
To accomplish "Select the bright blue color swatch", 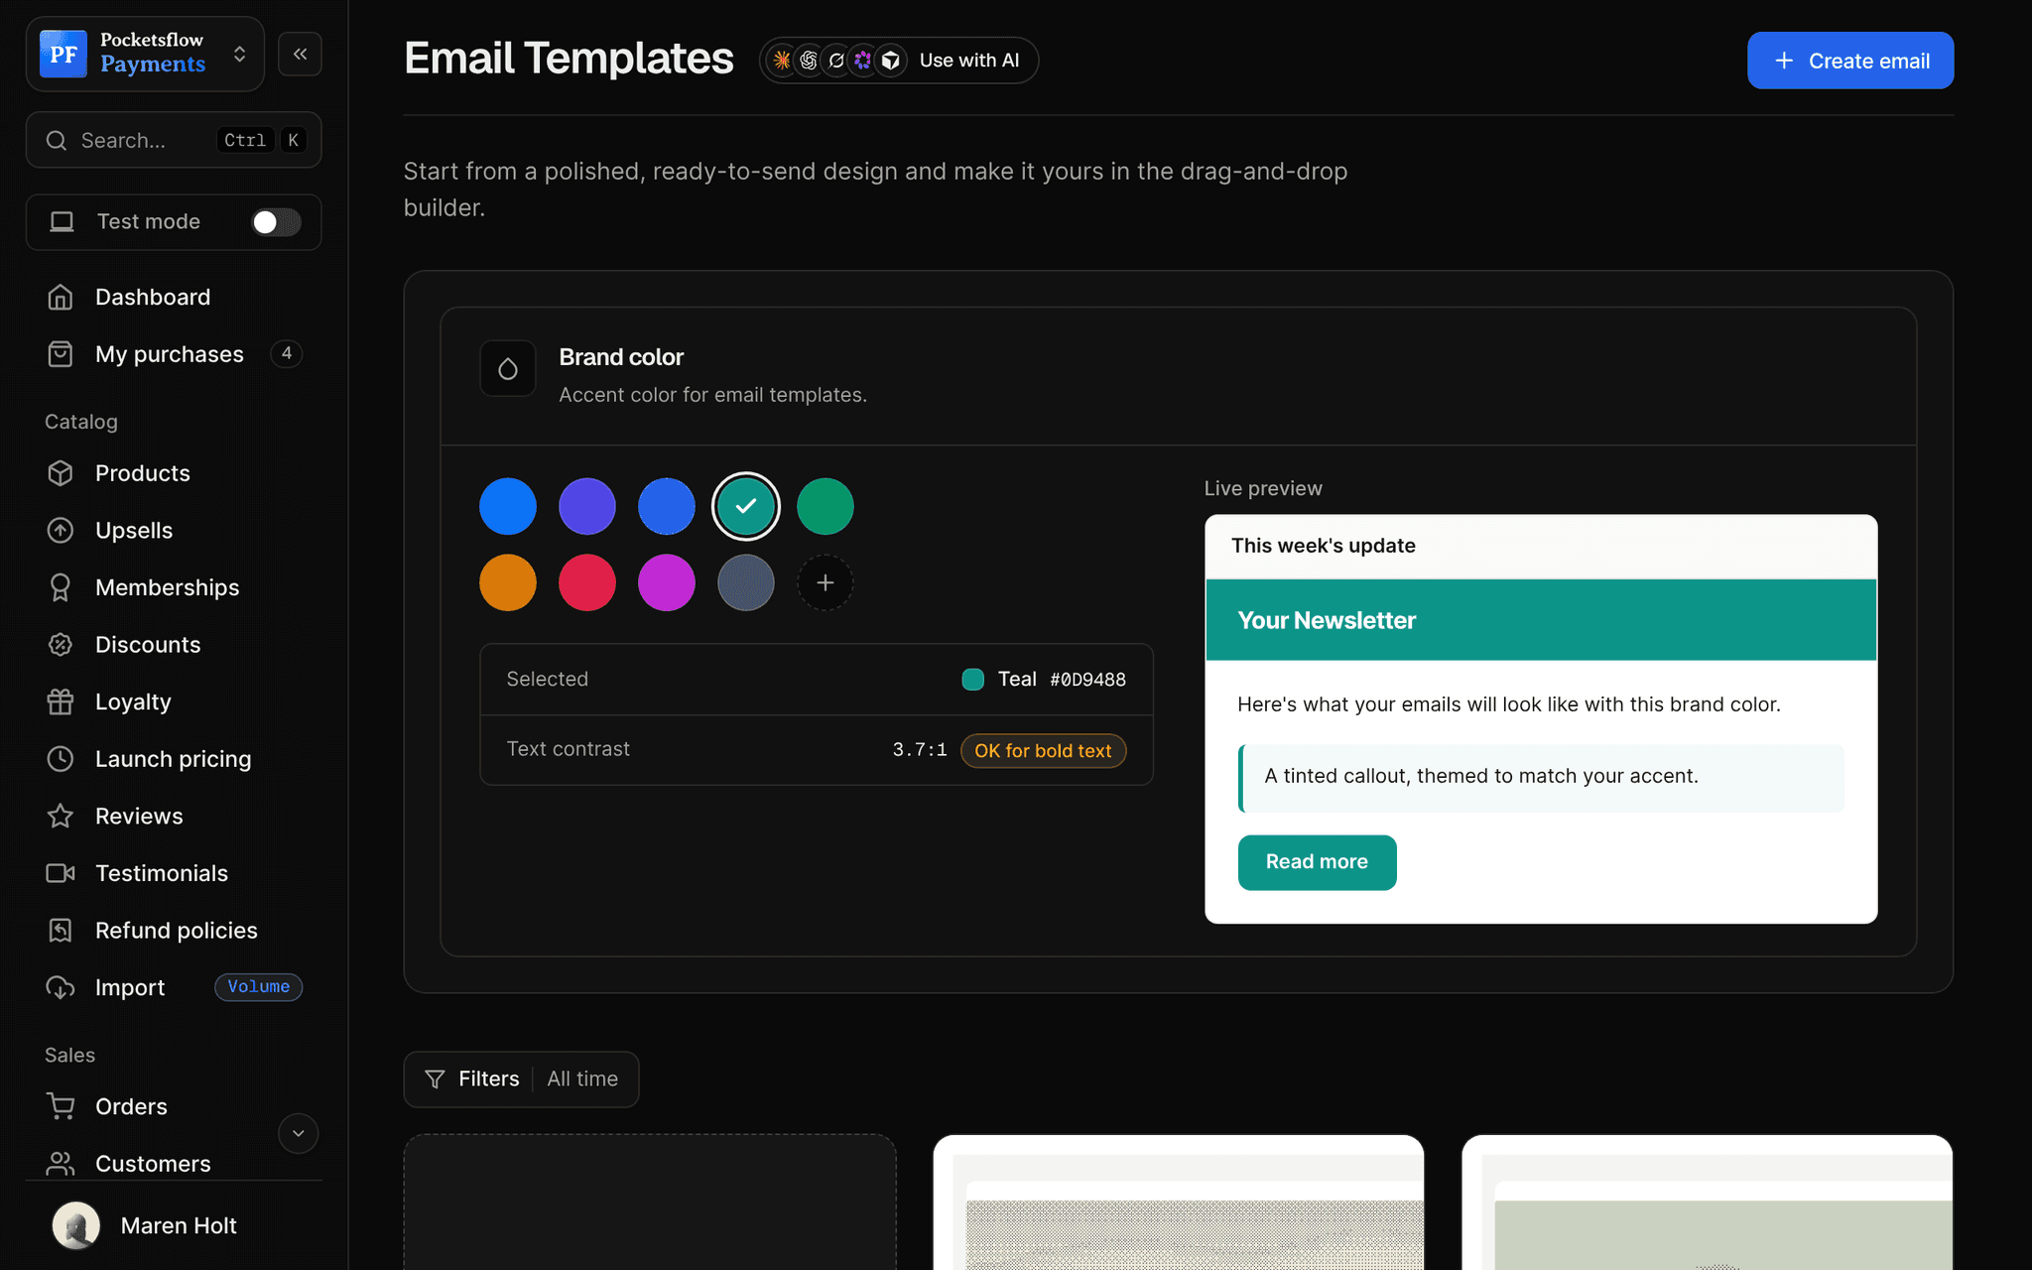I will click(x=508, y=506).
